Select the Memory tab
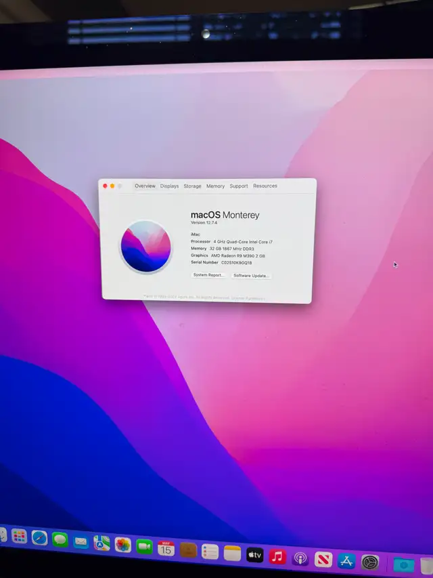The height and width of the screenshot is (578, 433). (215, 186)
